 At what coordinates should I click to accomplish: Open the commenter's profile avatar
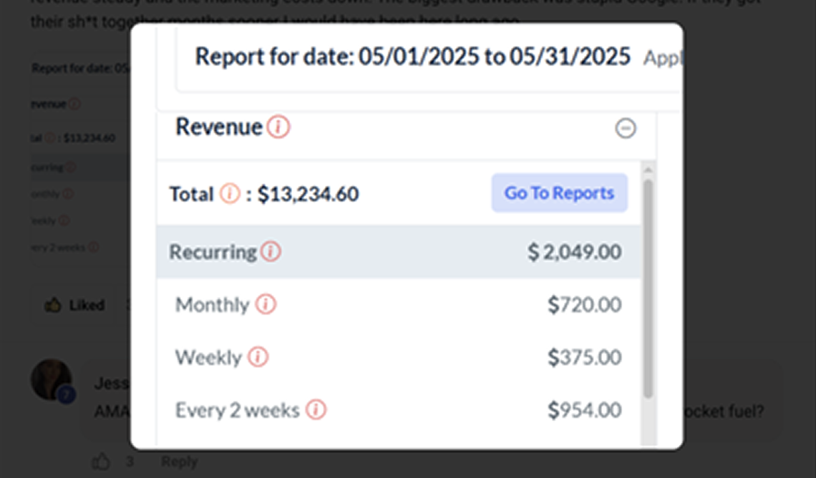click(x=52, y=379)
